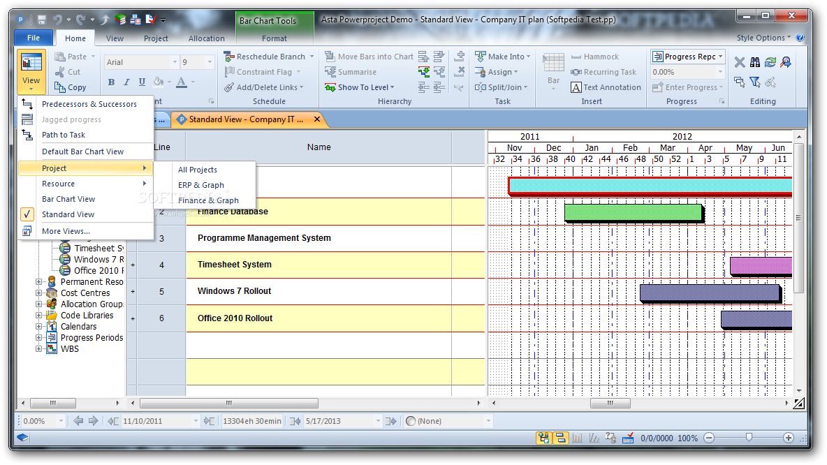Viewport: 827px width, 465px height.
Task: Click the green refresh arrows icon
Action: click(770, 62)
